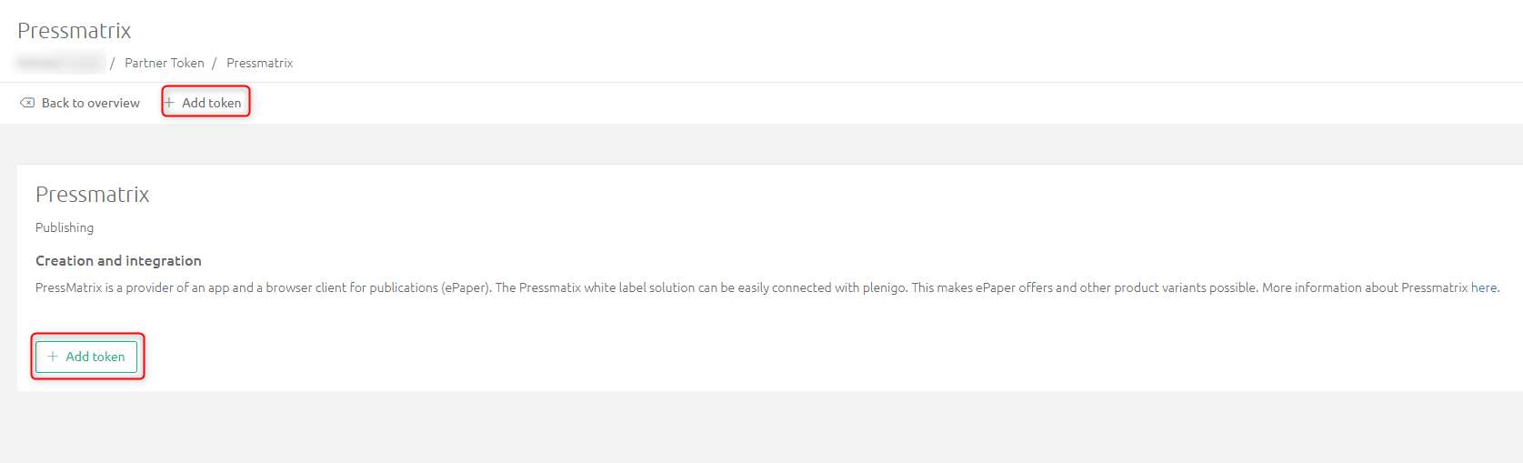The height and width of the screenshot is (463, 1523).
Task: Go back via Back to overview text
Action: coord(91,103)
